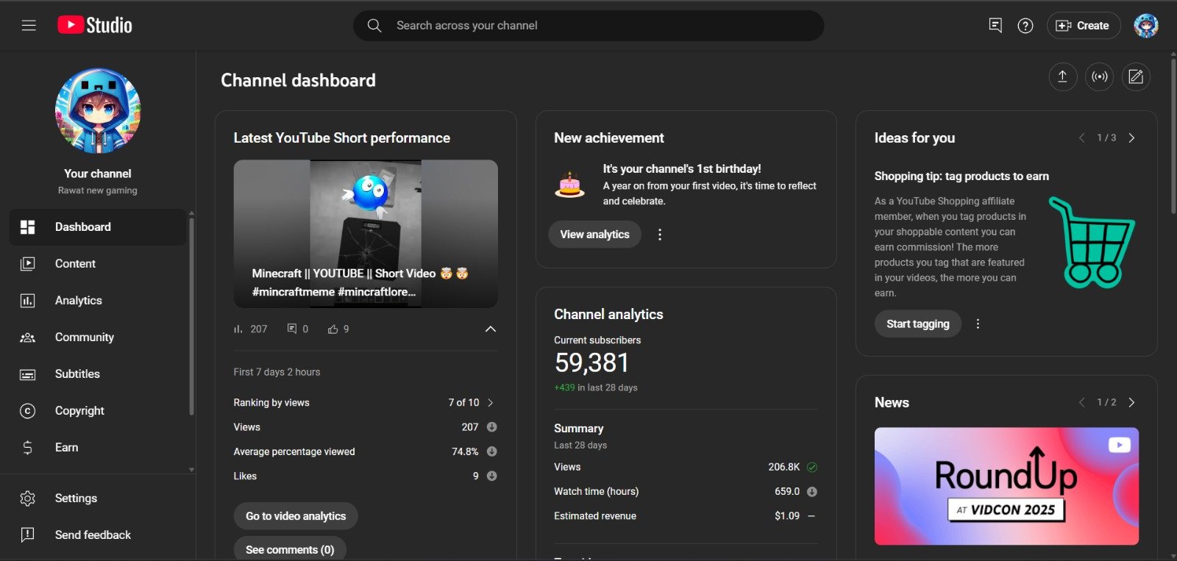Click the comments icon showing 0

click(292, 329)
